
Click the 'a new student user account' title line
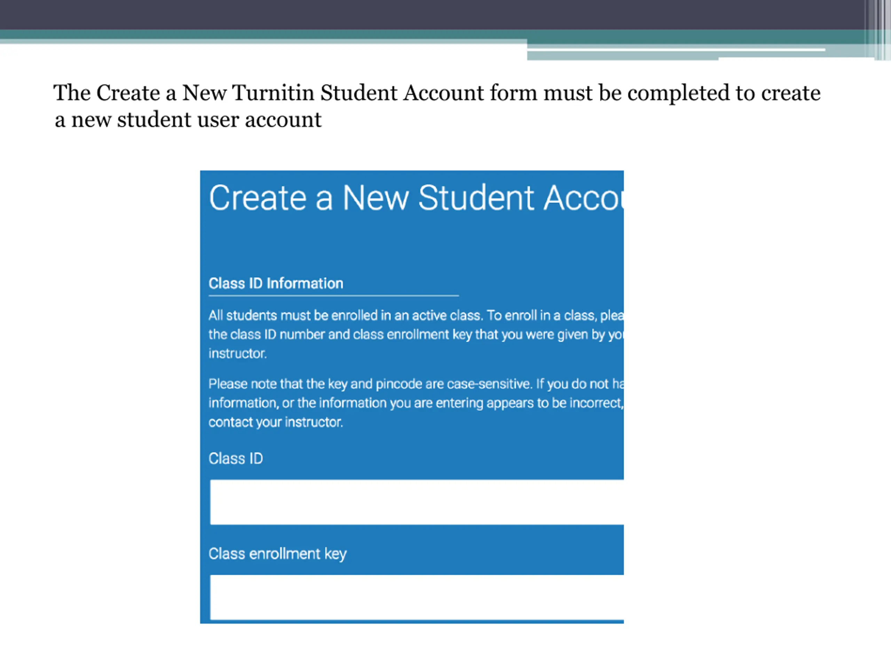coord(188,120)
